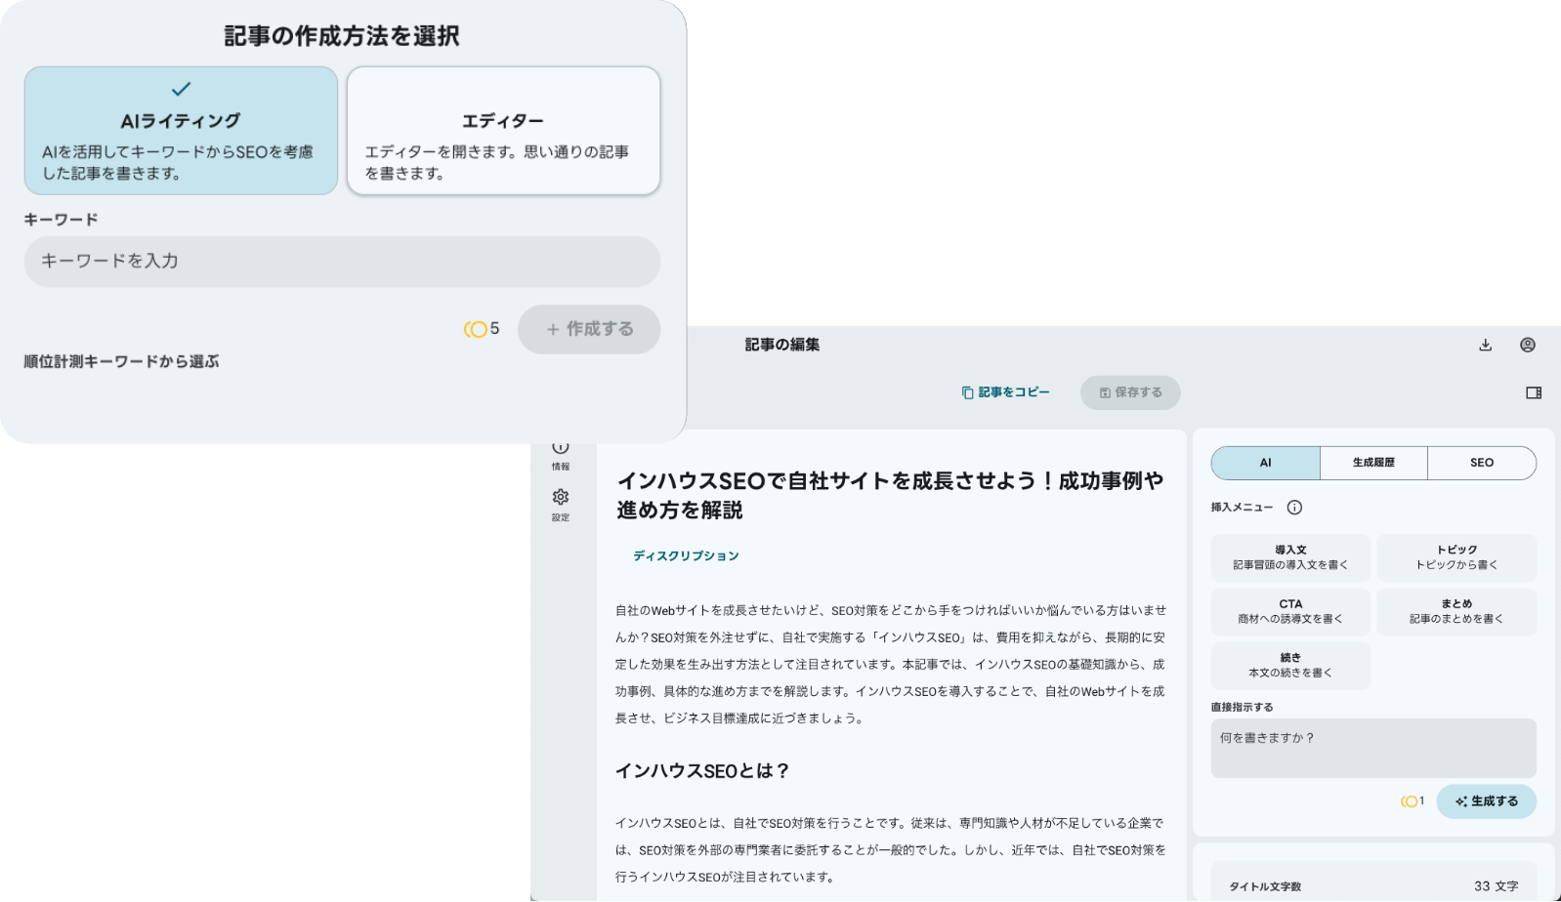Image resolution: width=1561 pixels, height=902 pixels.
Task: Select the AI tab
Action: 1265,463
